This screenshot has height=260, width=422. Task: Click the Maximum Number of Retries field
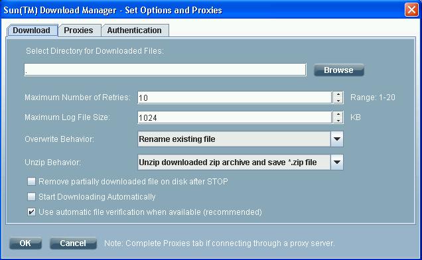234,97
